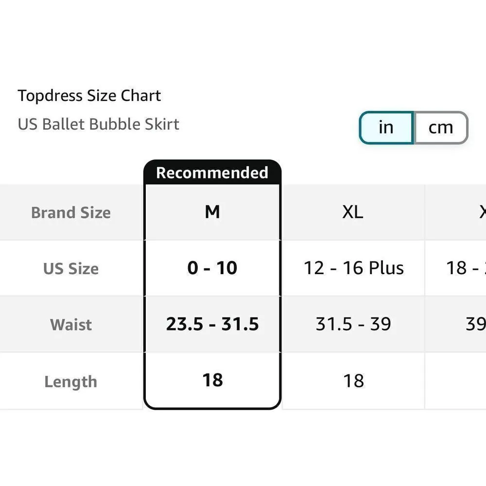This screenshot has width=486, height=486.
Task: Click the 31.5 - 39 waist value
Action: [x=353, y=324]
